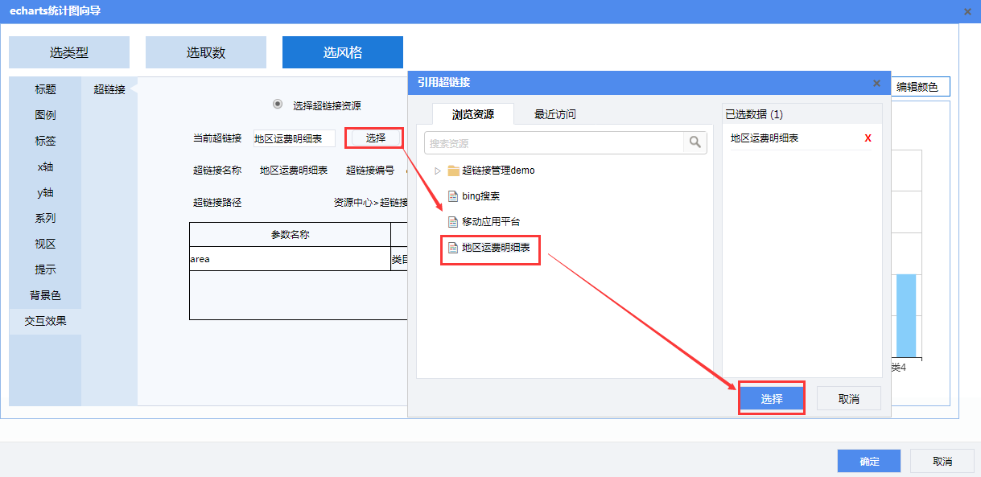Expand the 超链接管理demo folder arrow
The image size is (981, 477).
coord(438,171)
